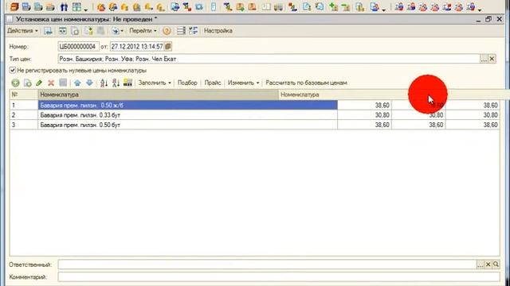Image resolution: width=510 pixels, height=286 pixels.
Task: Click the middle 30,80 price in row 2
Action: coord(418,115)
